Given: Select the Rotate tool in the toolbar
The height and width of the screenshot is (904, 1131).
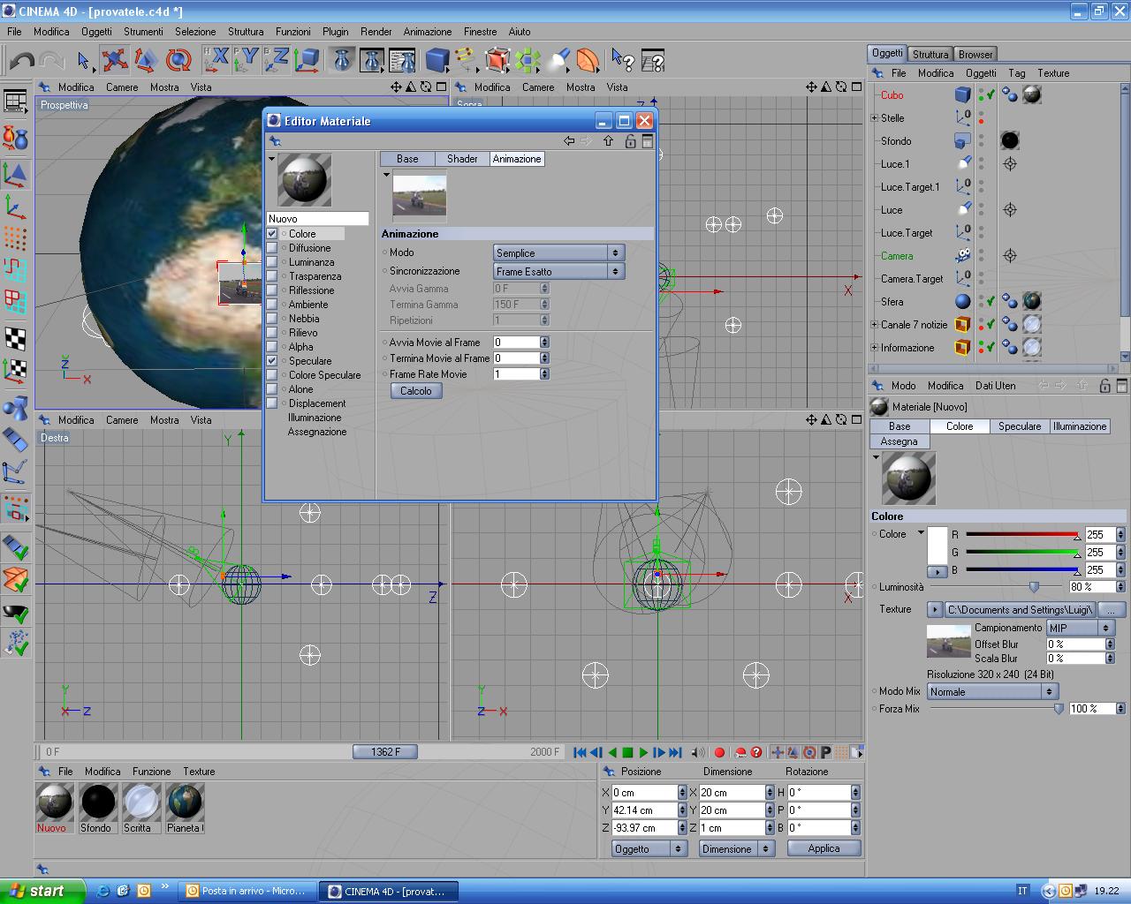Looking at the screenshot, I should tap(178, 60).
